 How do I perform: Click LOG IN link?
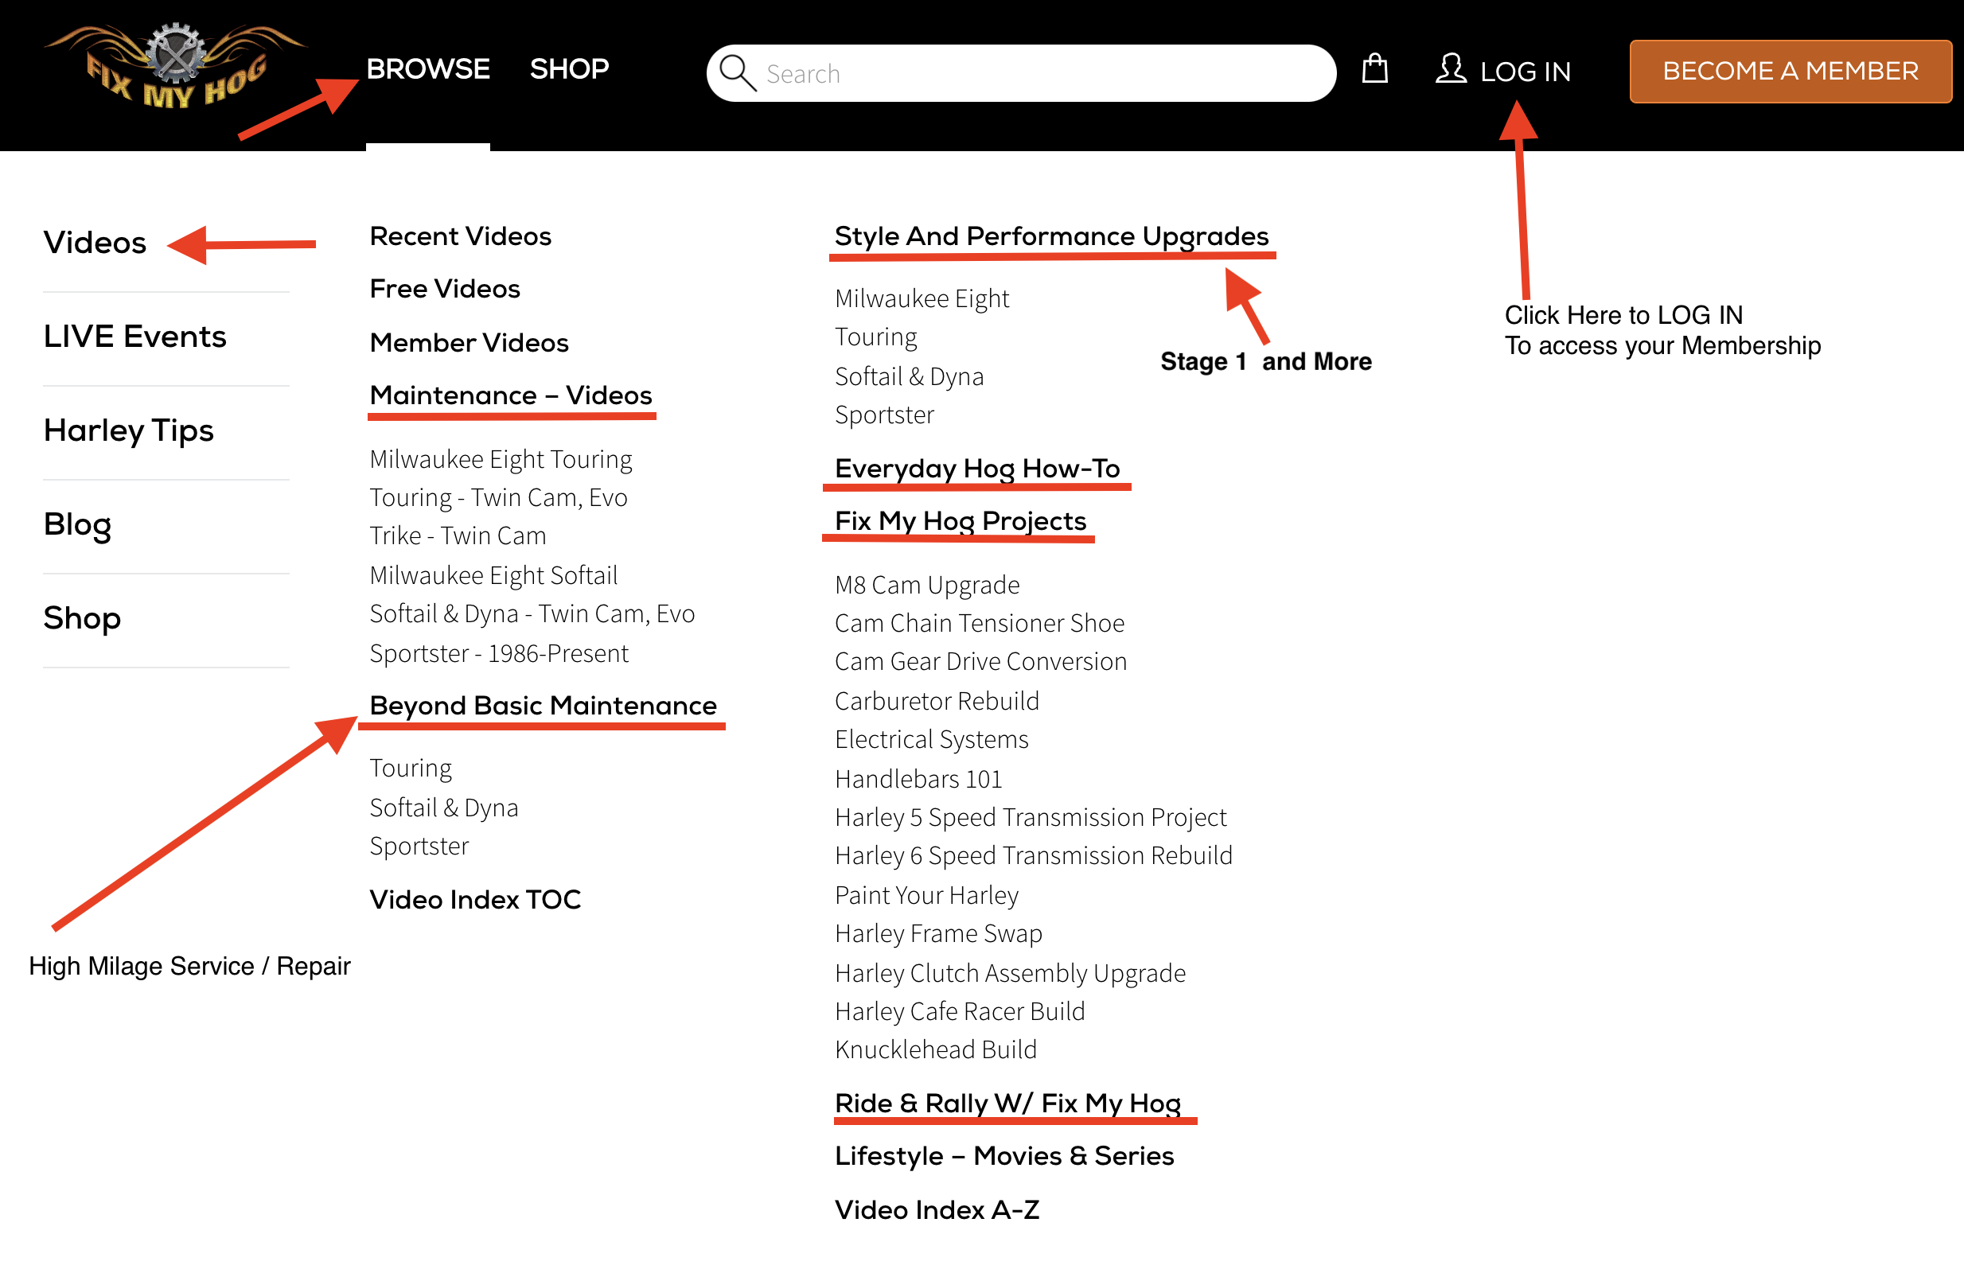[1525, 72]
